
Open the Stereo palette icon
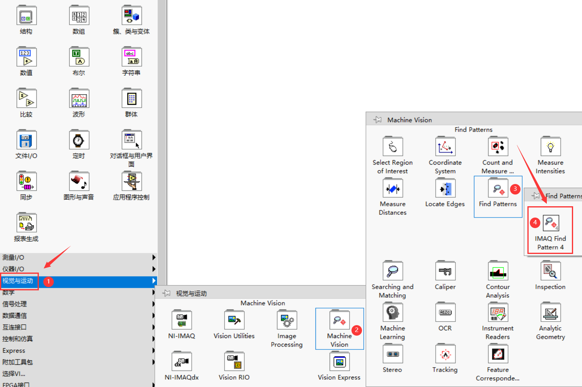click(x=393, y=354)
